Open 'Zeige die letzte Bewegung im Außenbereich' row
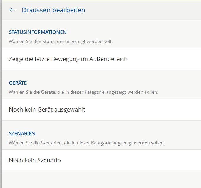 tap(68, 59)
